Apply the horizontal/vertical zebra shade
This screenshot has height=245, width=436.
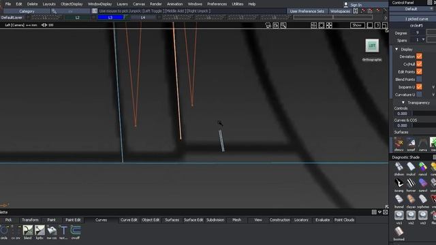411,184
